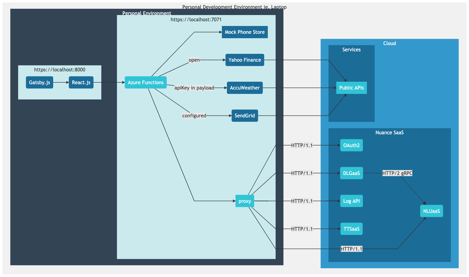Click HTTP/1.1 label leading to OAuth2
Image resolution: width=469 pixels, height=277 pixels.
coord(302,146)
